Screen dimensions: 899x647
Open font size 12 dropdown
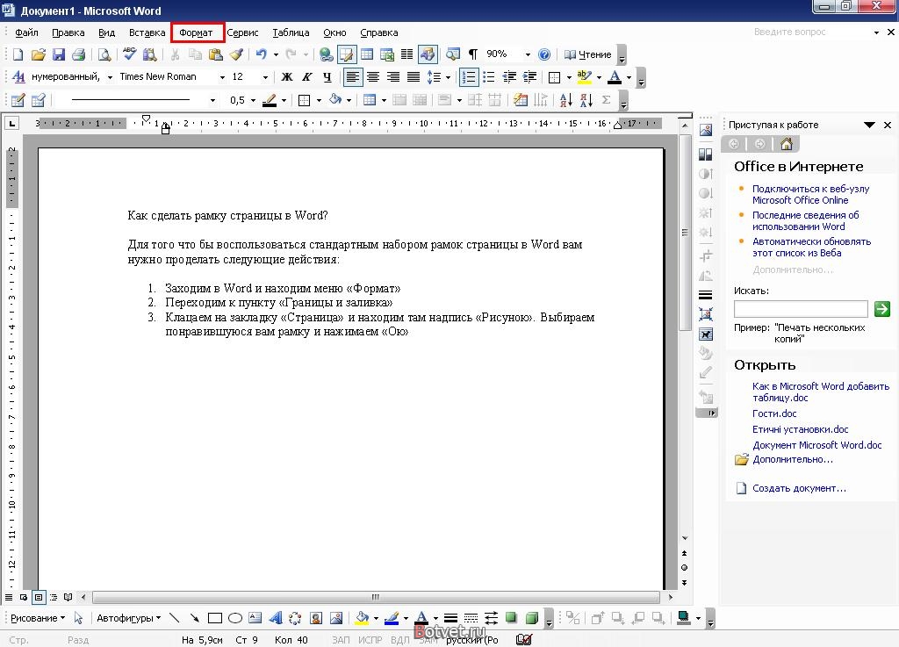pos(265,76)
